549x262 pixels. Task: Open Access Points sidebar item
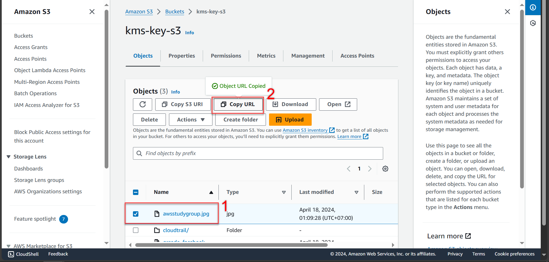[30, 59]
